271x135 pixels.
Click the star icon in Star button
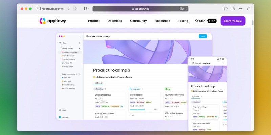coord(197,21)
